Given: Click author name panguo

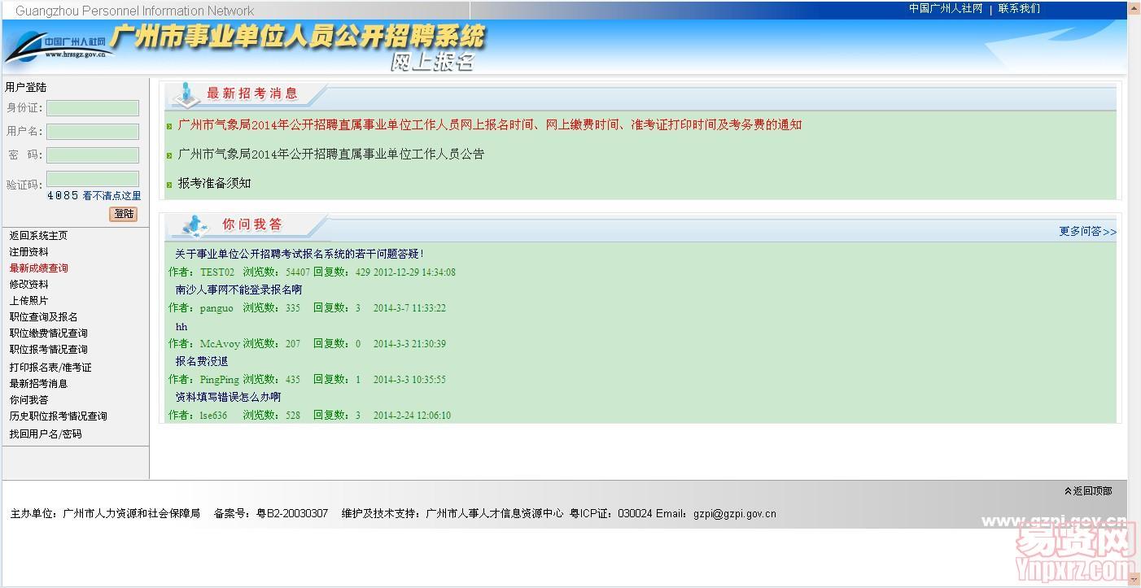Looking at the screenshot, I should [216, 308].
